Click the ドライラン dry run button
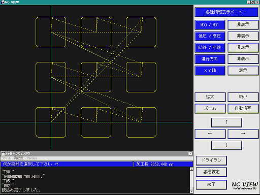 coord(211,160)
